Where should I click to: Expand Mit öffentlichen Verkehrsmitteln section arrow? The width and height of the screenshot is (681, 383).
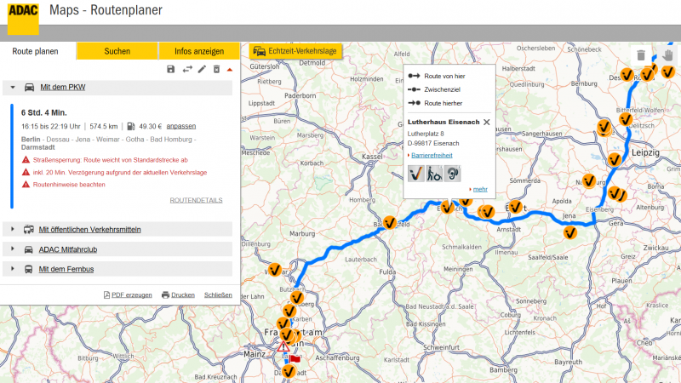tap(13, 229)
